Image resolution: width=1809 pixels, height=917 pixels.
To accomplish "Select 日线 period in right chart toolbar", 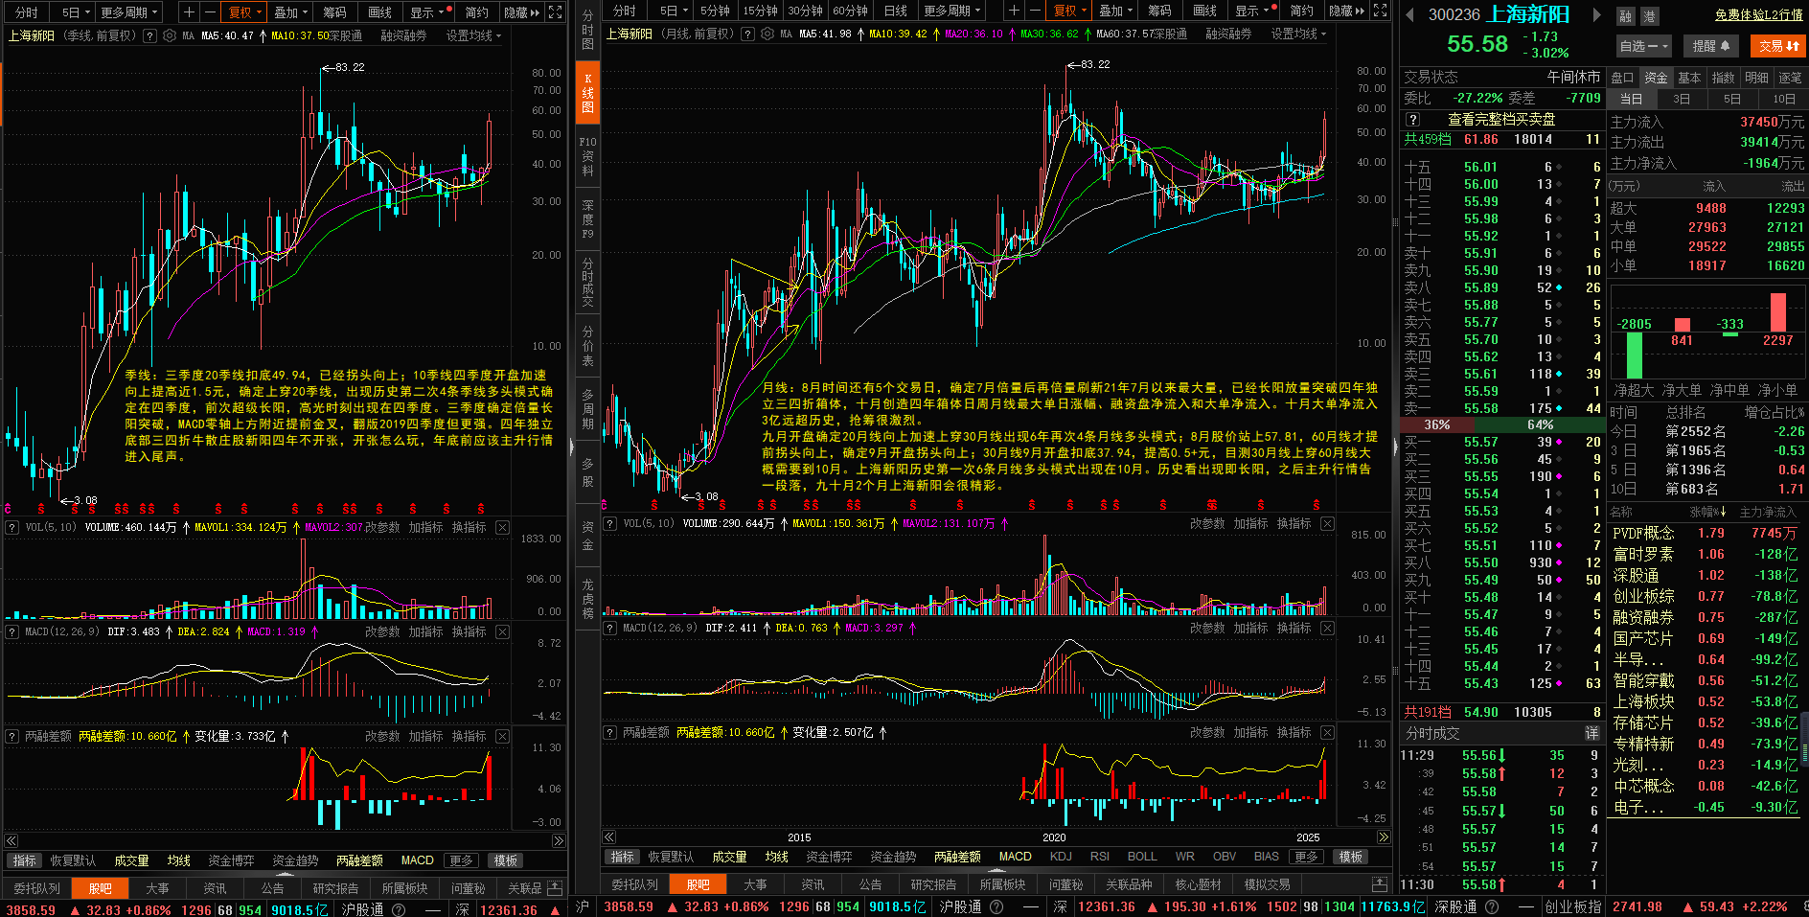I will (896, 11).
